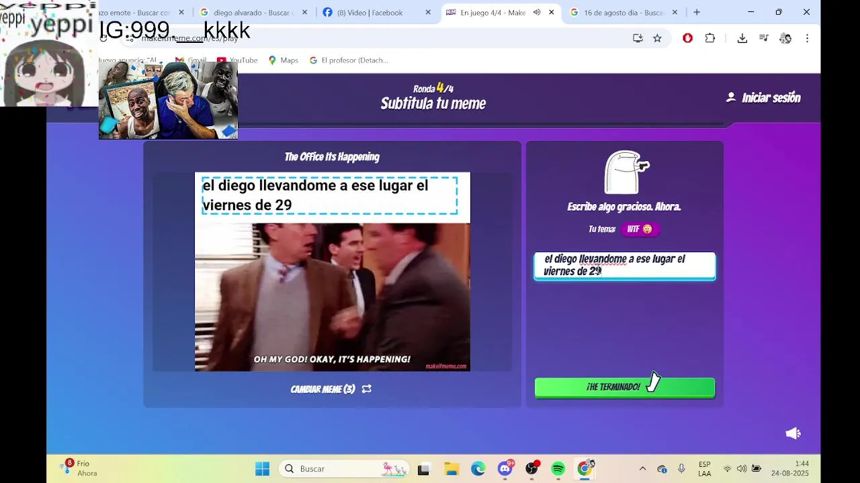Close the En juego 4/4 tab
This screenshot has height=483, width=860.
tap(552, 12)
